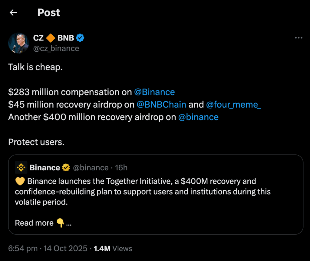
Task: Open the @Binance mention in the compensation line
Action: pos(154,92)
